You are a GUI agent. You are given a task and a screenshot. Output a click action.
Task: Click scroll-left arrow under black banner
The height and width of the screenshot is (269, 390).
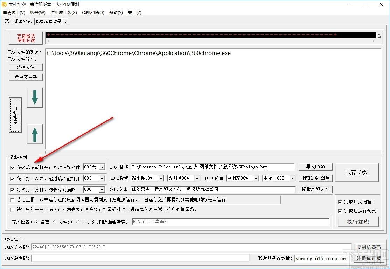pos(49,41)
